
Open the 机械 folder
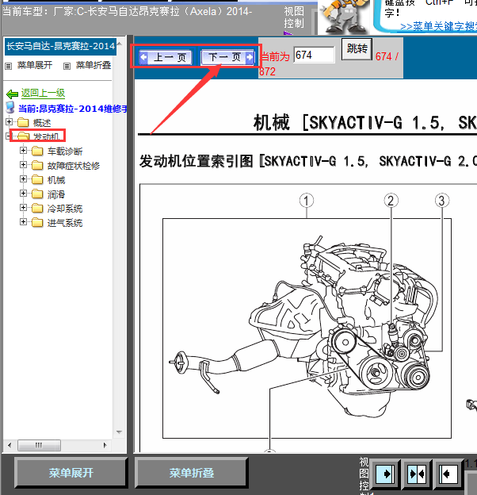click(x=56, y=180)
